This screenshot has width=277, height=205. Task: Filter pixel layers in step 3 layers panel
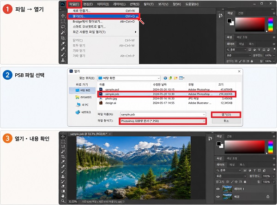(x=245, y=170)
